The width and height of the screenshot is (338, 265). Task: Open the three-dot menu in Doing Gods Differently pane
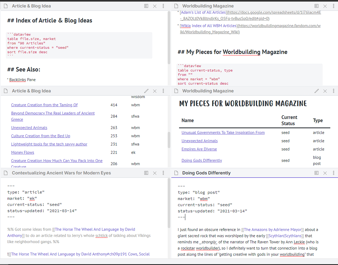(x=333, y=173)
